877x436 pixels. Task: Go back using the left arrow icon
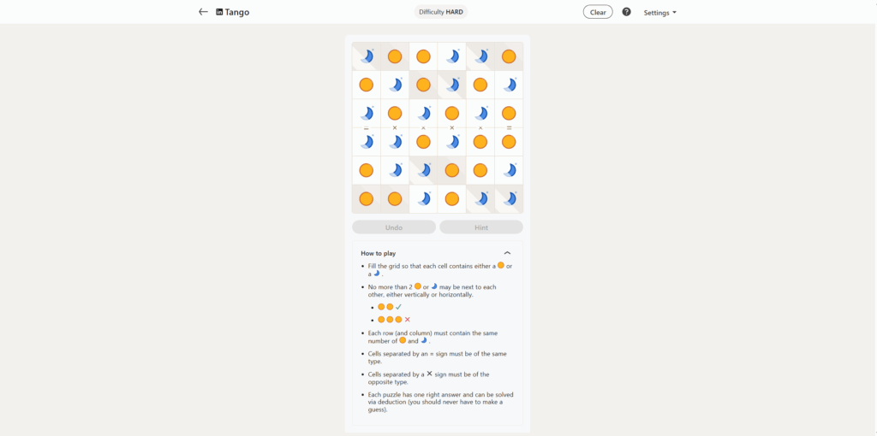click(x=203, y=12)
